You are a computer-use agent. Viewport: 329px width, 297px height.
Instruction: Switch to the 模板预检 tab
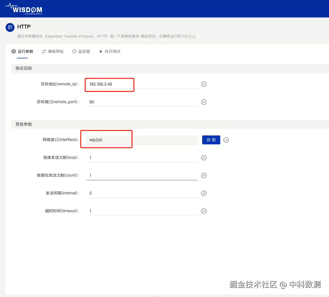coord(53,51)
